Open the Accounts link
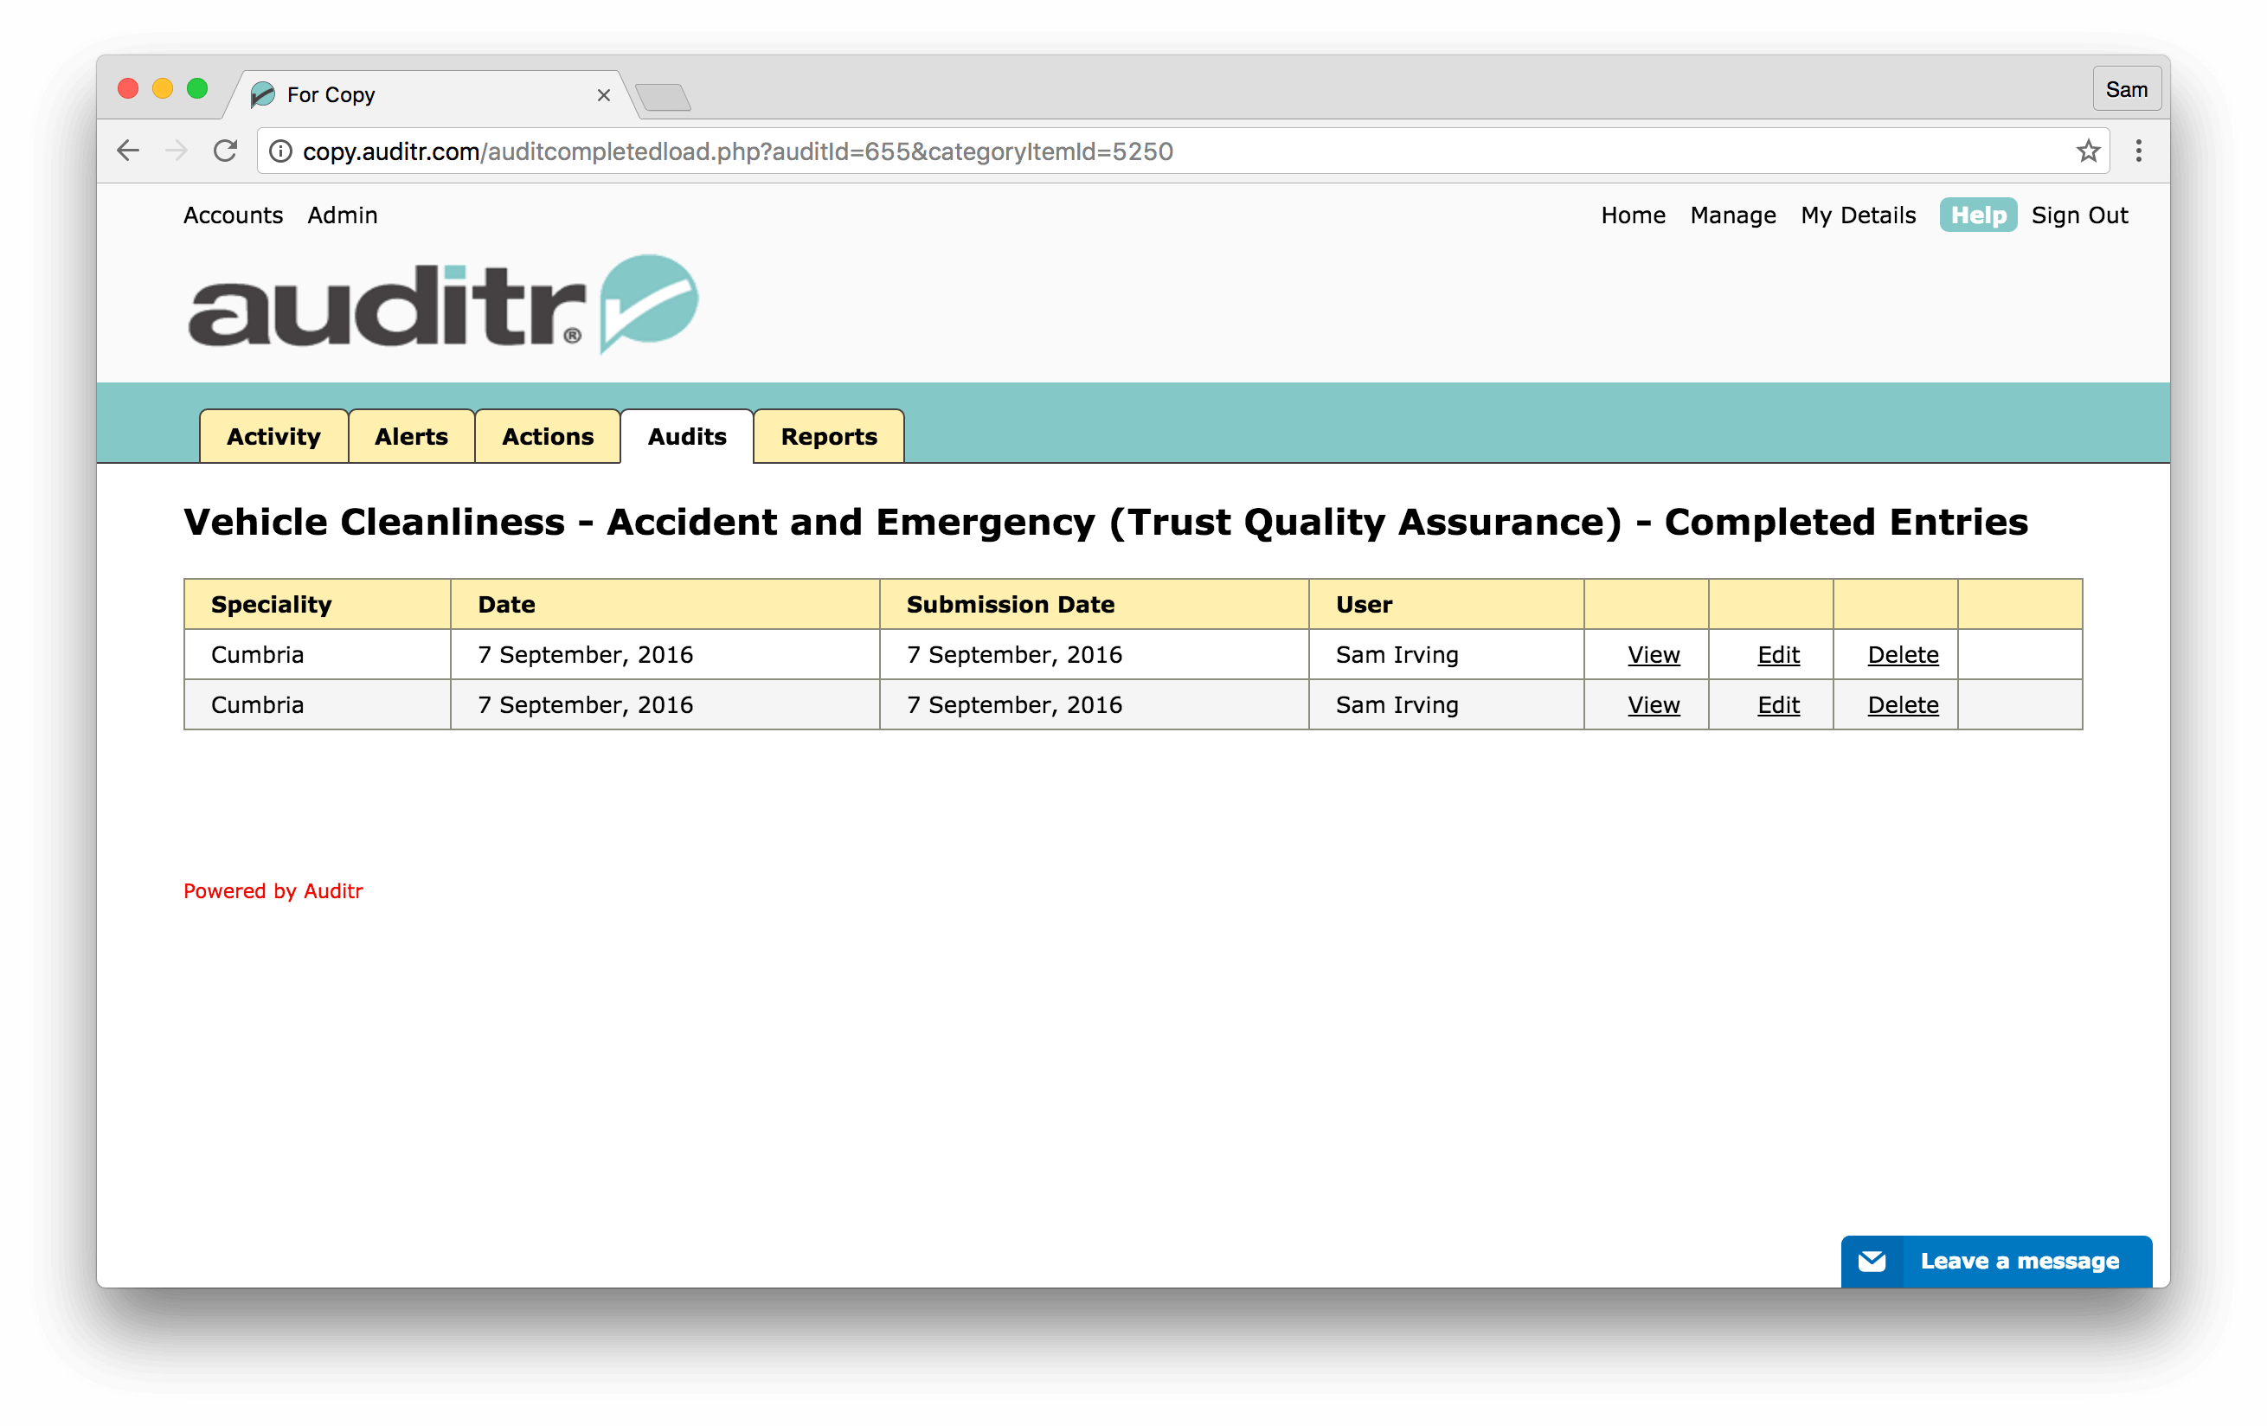 [x=233, y=215]
